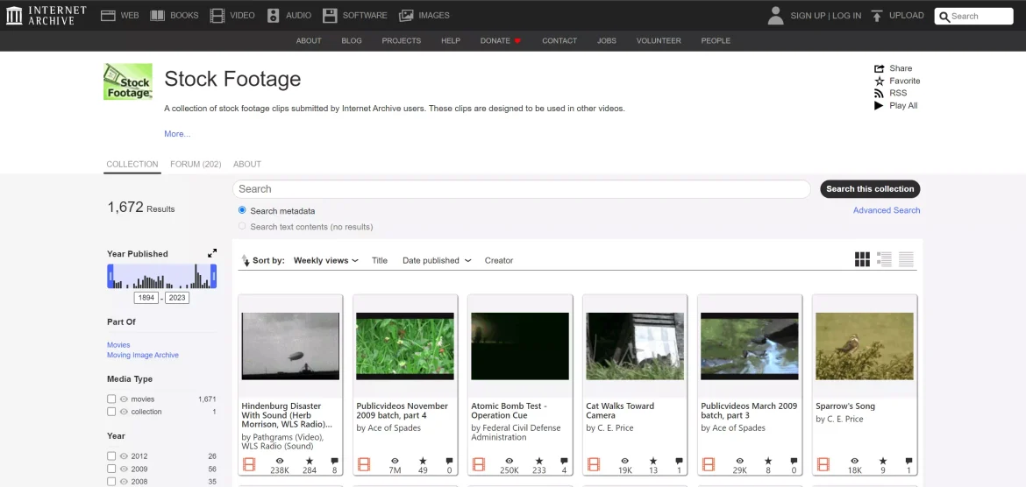Open the Software section icon
Image resolution: width=1026 pixels, height=487 pixels.
[330, 15]
